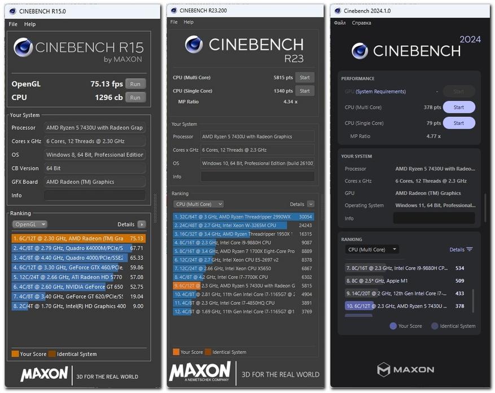
Task: Select 2024 ranking row 12th Gen Intel Core i7
Action: [406, 293]
